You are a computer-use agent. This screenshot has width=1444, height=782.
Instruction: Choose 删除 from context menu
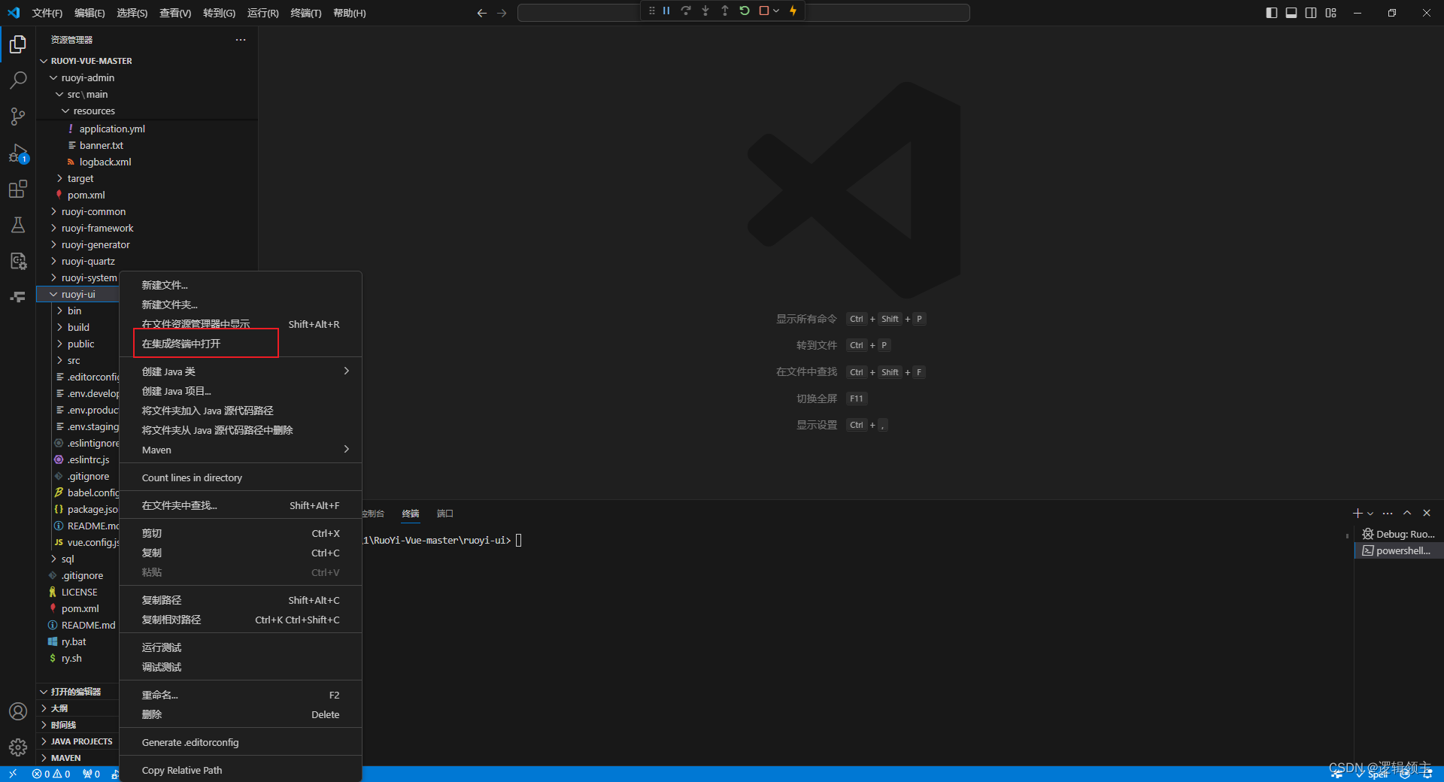tap(241, 714)
